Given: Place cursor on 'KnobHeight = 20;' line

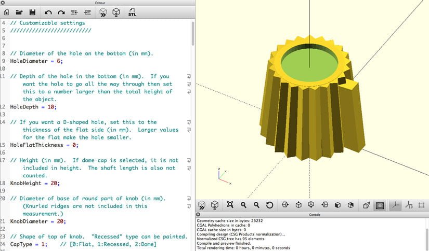Looking at the screenshot, I should [x=35, y=184].
